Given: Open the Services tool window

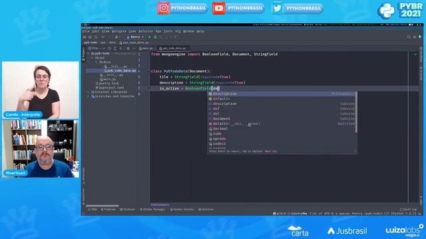Looking at the screenshot, I should coord(206,210).
